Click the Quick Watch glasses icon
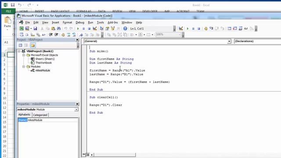Screen dimensions: 281x158 click(246, 29)
